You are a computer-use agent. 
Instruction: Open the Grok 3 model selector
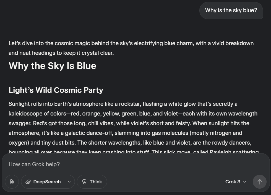tap(233, 182)
